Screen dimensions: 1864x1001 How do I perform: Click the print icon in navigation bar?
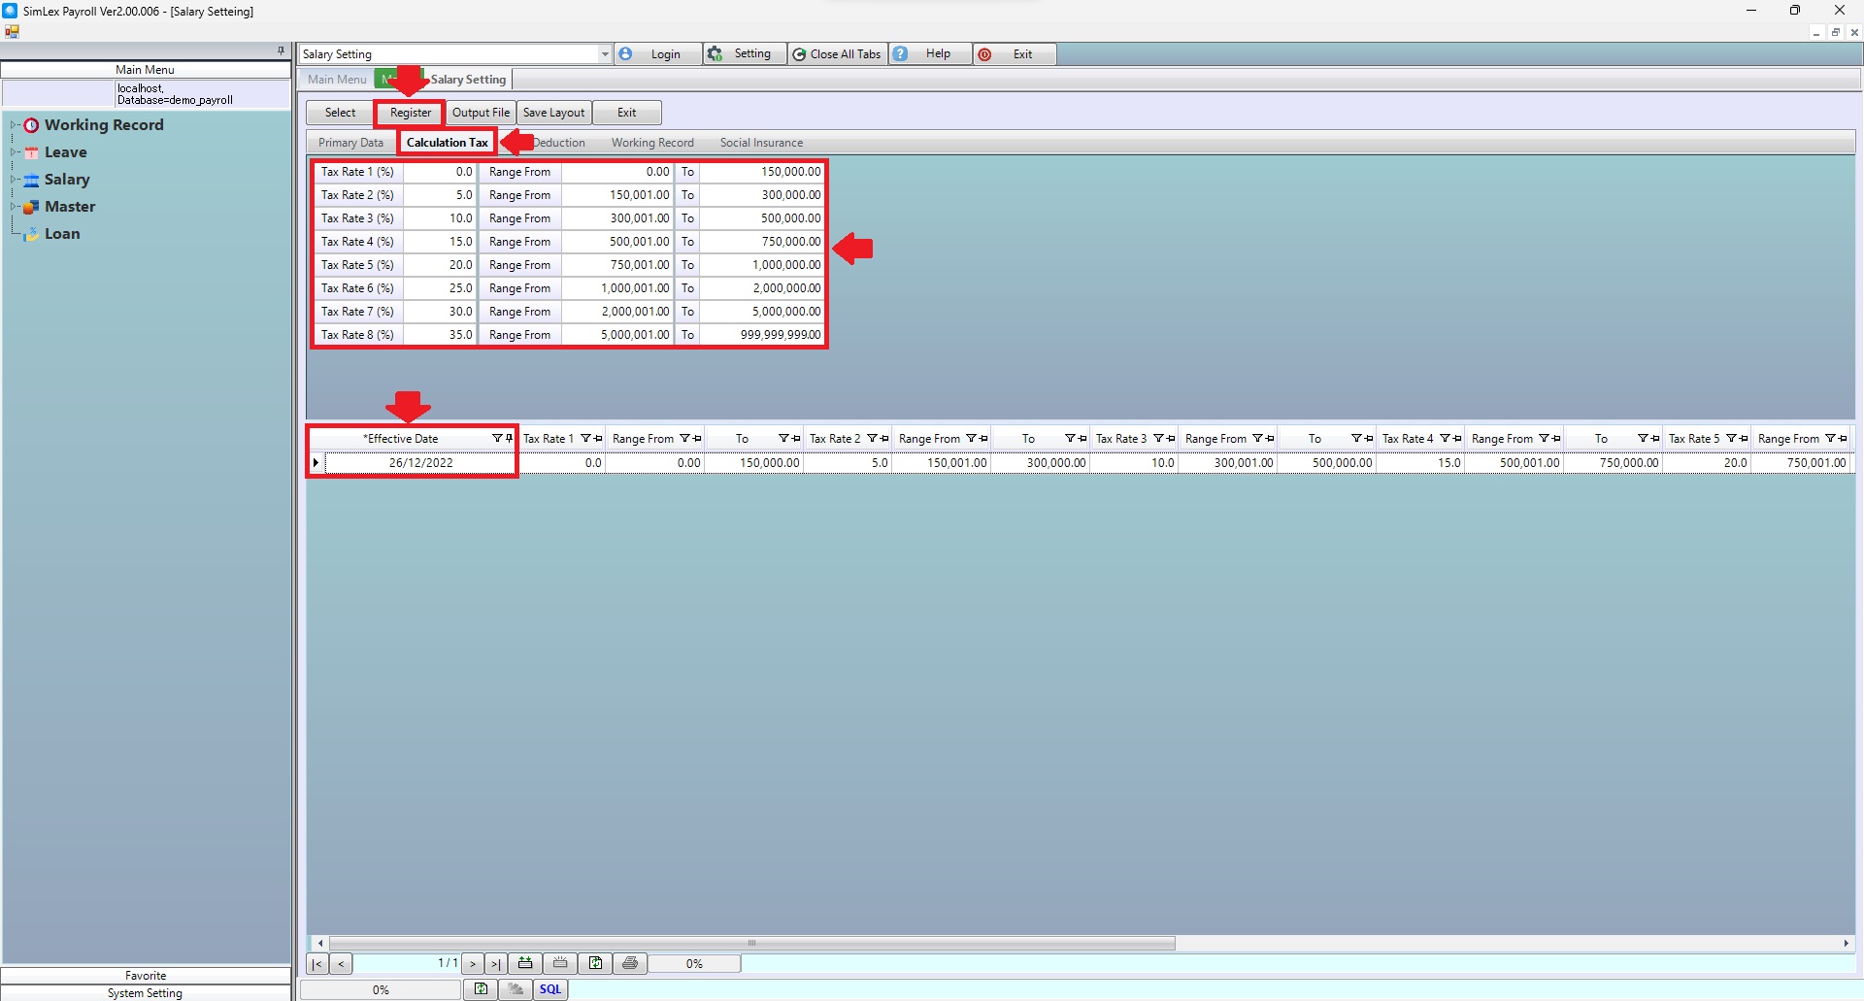(x=630, y=963)
